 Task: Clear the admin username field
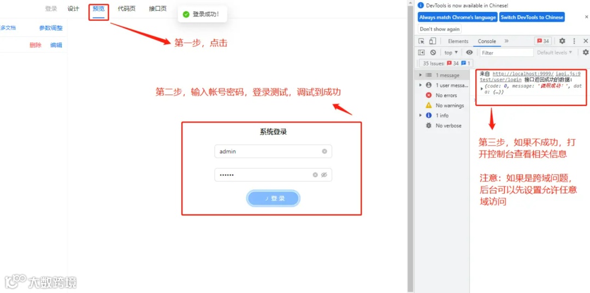324,151
